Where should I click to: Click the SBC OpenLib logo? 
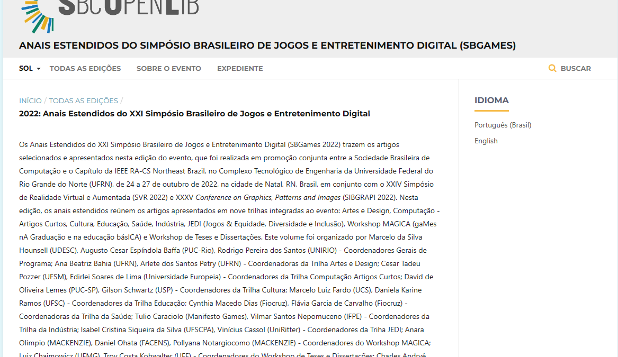pyautogui.click(x=110, y=16)
